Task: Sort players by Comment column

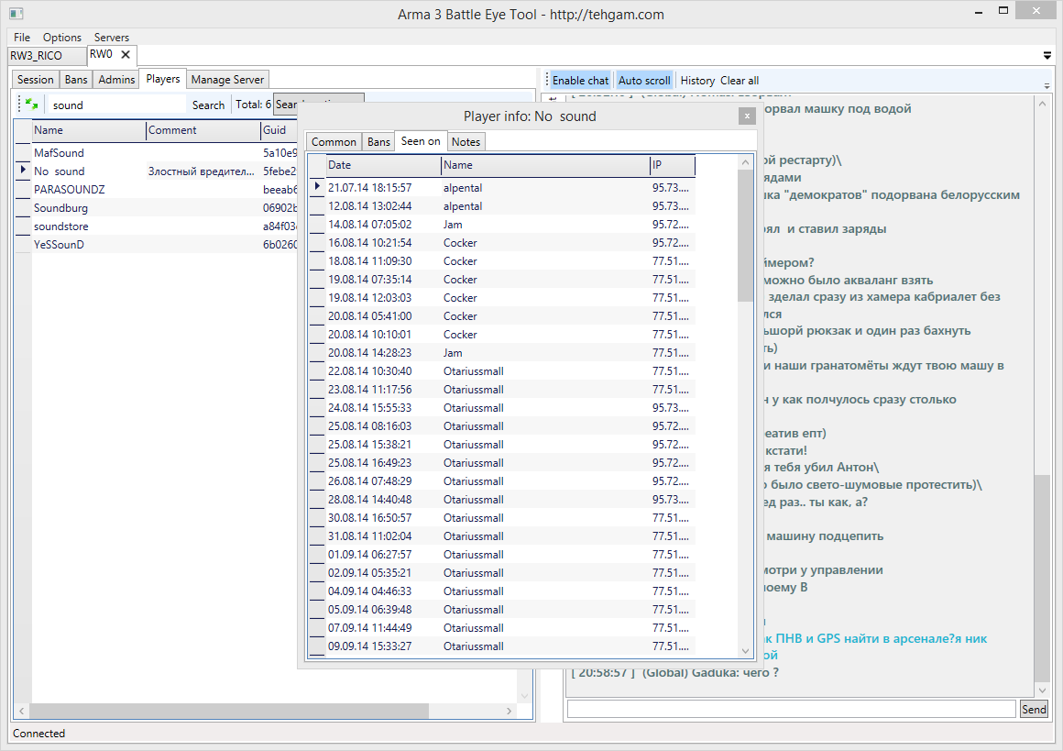Action: click(203, 130)
